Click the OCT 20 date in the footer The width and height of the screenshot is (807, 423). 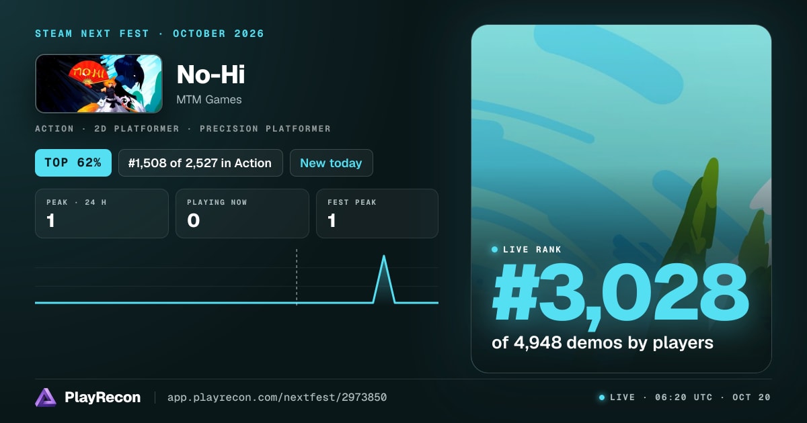(x=751, y=397)
